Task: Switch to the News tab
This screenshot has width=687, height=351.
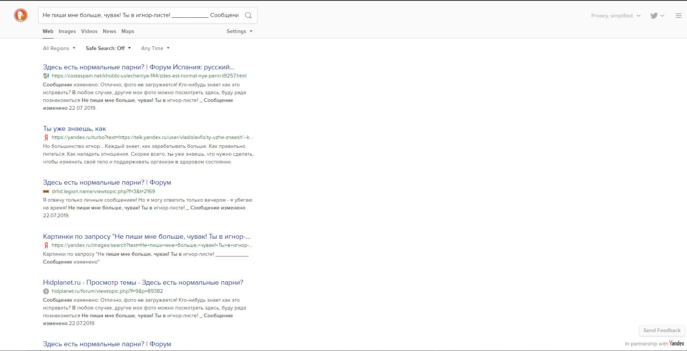Action: (109, 31)
